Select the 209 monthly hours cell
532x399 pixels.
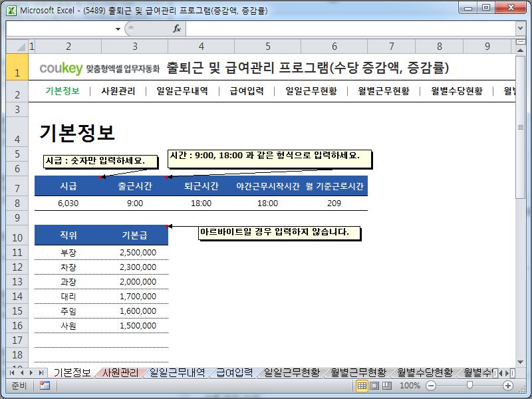coord(334,203)
